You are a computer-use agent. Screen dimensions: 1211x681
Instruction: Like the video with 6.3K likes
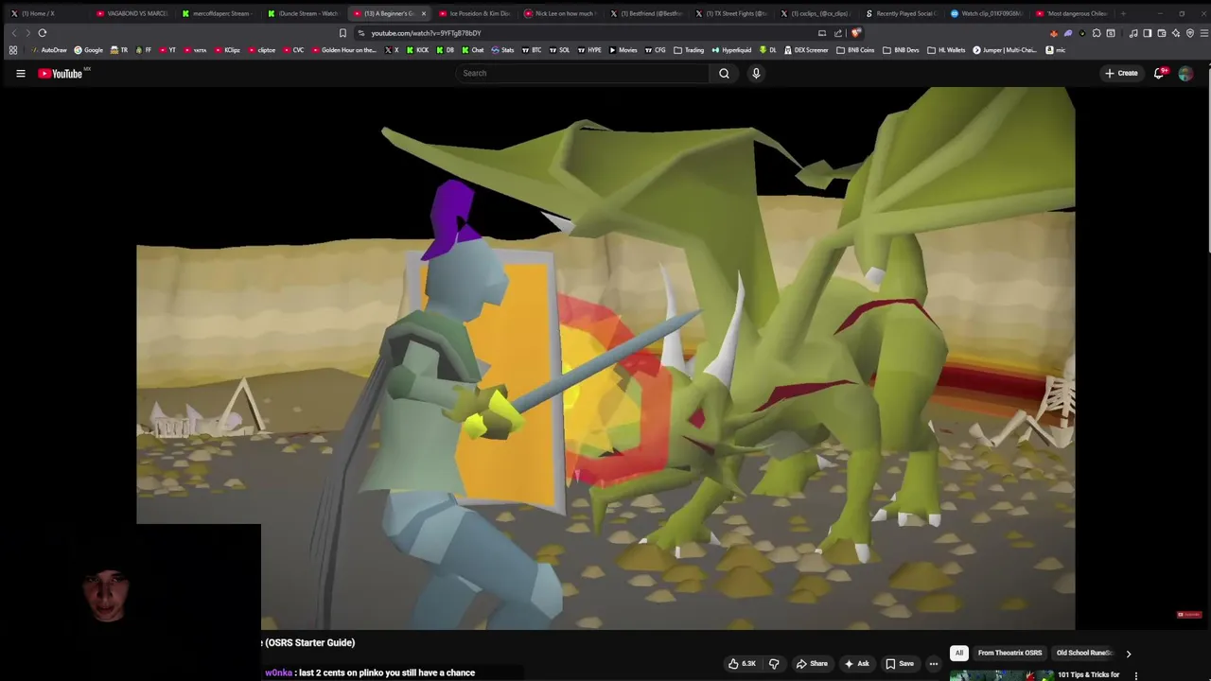click(x=743, y=663)
